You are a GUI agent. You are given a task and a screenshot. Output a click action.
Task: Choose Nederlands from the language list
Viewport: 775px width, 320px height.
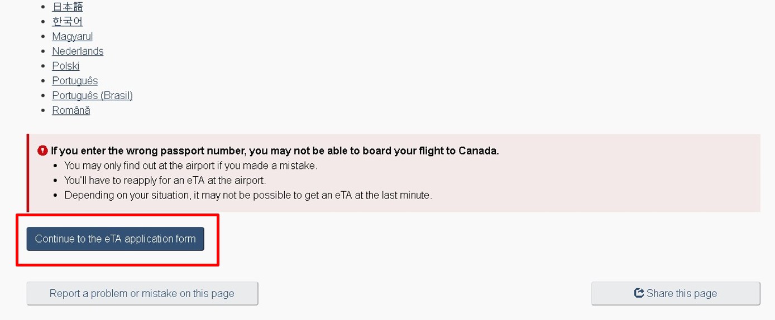[x=78, y=51]
